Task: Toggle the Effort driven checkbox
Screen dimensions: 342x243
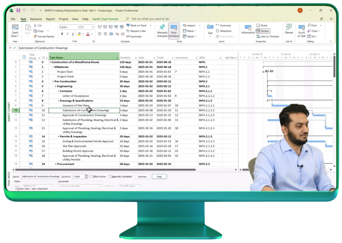Action: 92,177
